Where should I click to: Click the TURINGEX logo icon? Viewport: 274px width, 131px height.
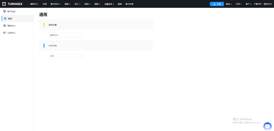[4, 4]
